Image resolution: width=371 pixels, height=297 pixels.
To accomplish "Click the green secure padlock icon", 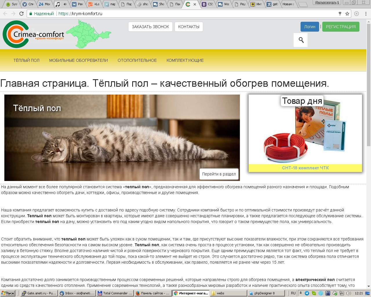I will (x=30, y=14).
